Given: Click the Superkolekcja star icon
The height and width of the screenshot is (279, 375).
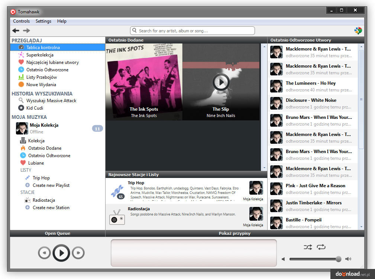Looking at the screenshot, I should coord(21,55).
